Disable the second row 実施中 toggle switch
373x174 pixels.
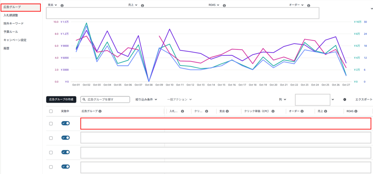[x=66, y=138]
